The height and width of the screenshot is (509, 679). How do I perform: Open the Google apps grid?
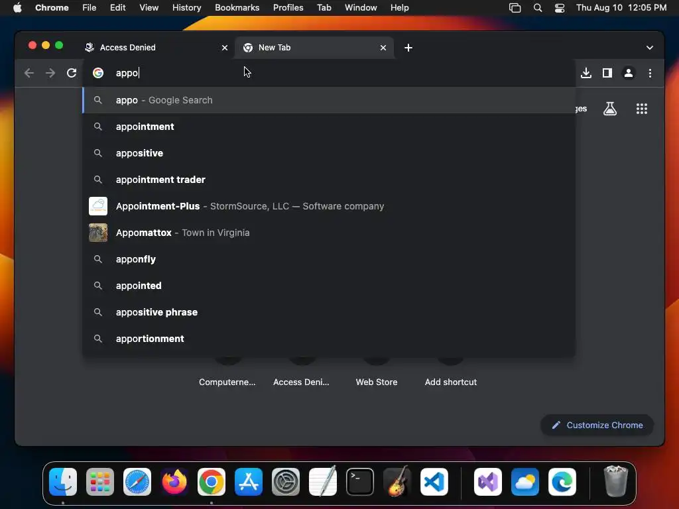pos(641,109)
